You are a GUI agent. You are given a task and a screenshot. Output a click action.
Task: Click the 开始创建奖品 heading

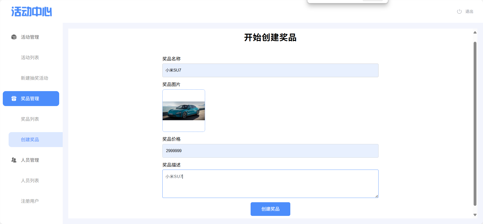[x=270, y=37]
